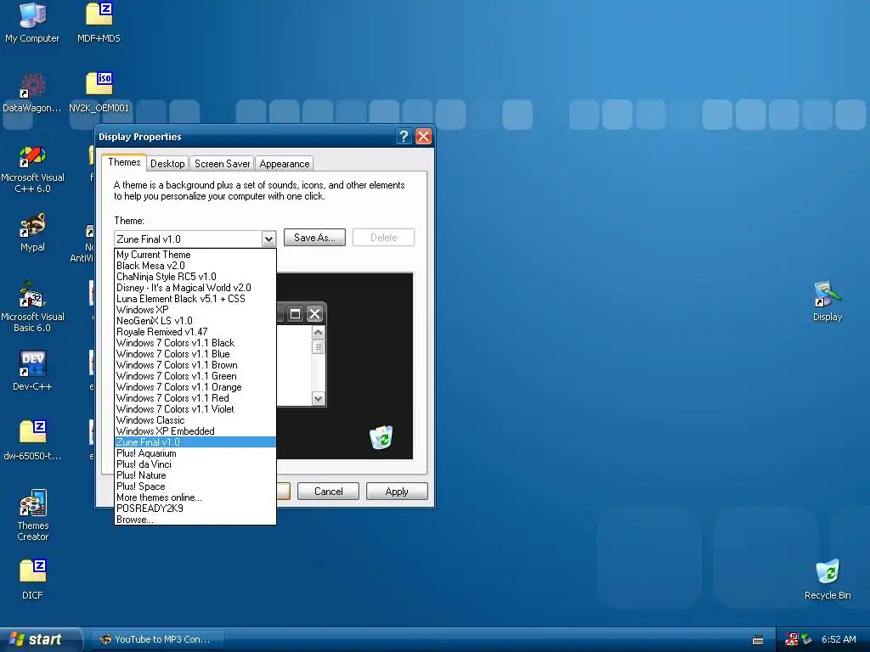
Task: Select Windows 7 Colors v1.1 Red
Action: coord(195,398)
